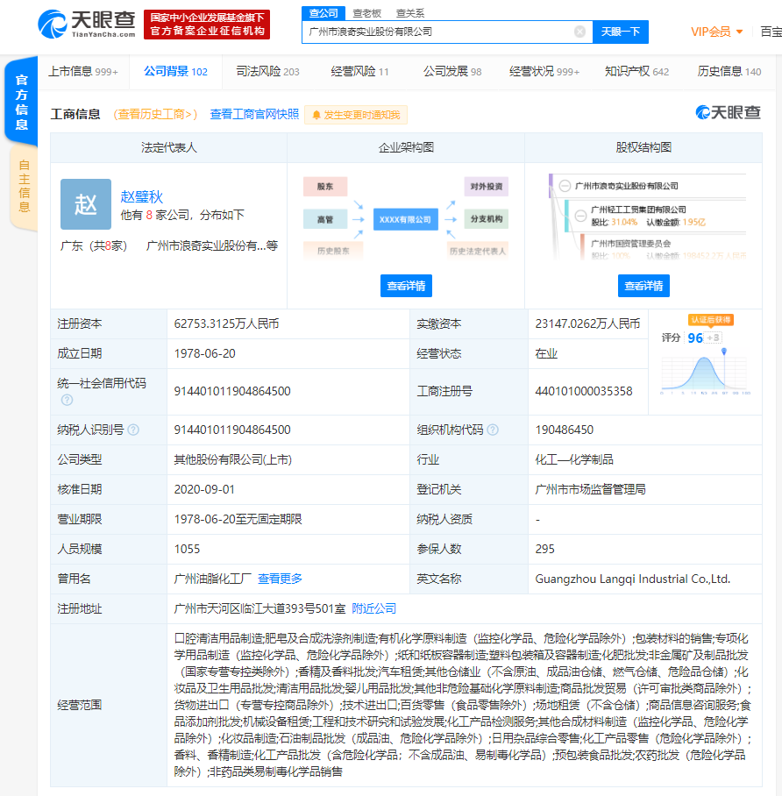The image size is (782, 796).
Task: Select the 登记机关 value 广州市市场监督管理局
Action: 590,489
